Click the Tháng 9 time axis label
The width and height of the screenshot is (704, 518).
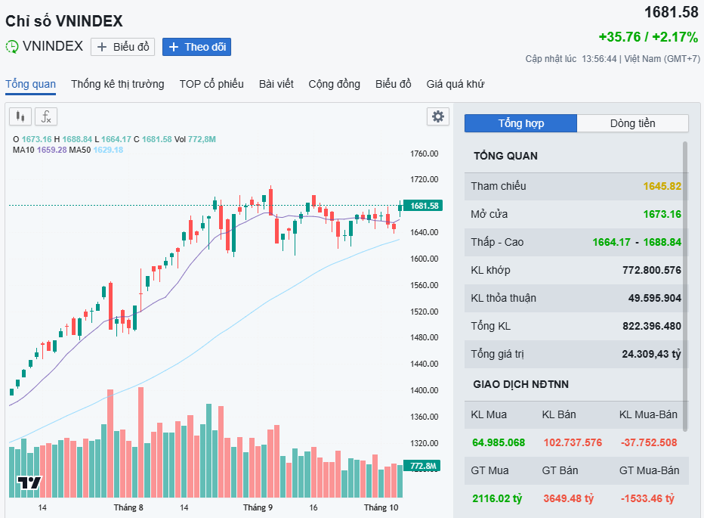(x=258, y=507)
